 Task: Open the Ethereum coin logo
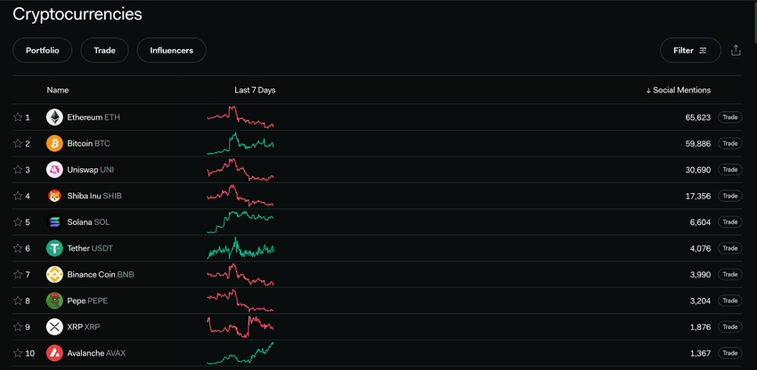click(x=54, y=117)
